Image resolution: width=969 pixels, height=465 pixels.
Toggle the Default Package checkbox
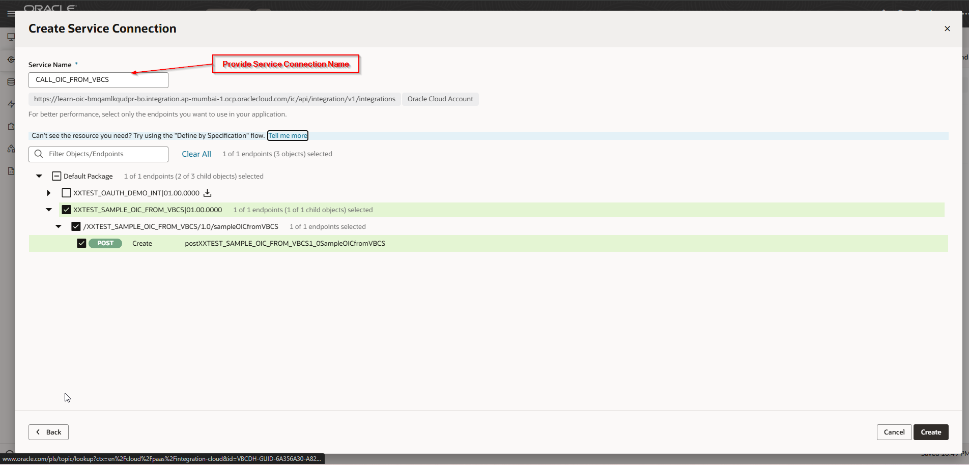(56, 176)
